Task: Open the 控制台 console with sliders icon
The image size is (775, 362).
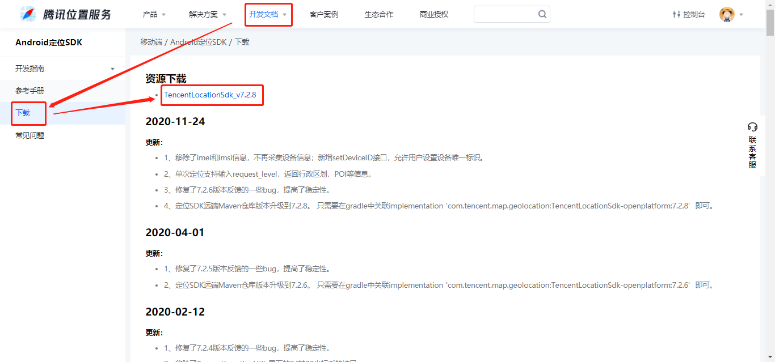Action: click(x=688, y=14)
